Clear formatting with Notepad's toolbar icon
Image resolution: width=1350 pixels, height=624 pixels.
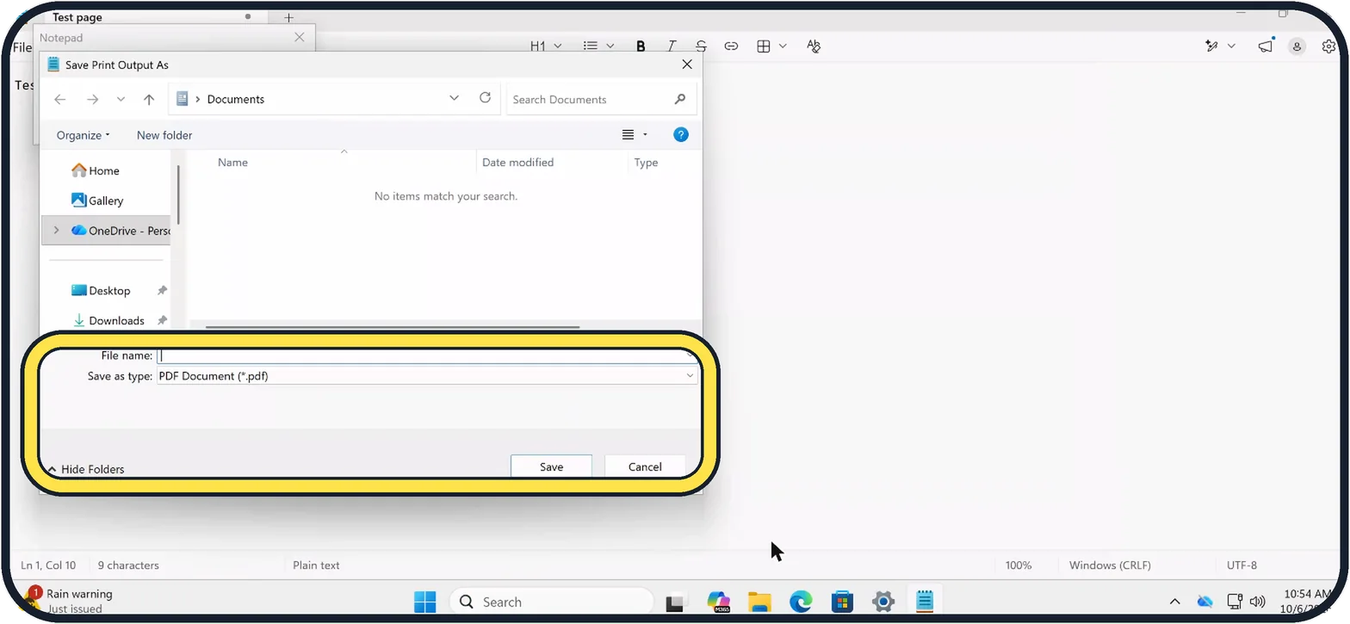814,46
